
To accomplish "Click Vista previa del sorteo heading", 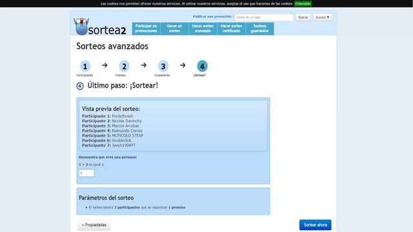I will click(x=111, y=109).
